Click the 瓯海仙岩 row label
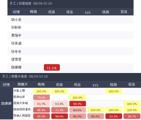The image size is (141, 120). [x=19, y=97]
